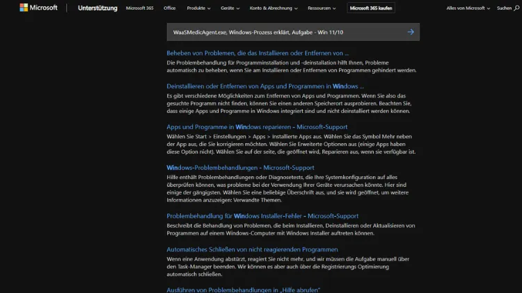This screenshot has height=293, width=522.
Task: Open Apps und Programme in Windows reparieren
Action: tap(257, 126)
